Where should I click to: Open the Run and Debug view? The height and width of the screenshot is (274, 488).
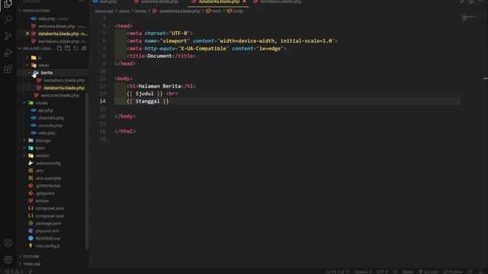[8, 53]
